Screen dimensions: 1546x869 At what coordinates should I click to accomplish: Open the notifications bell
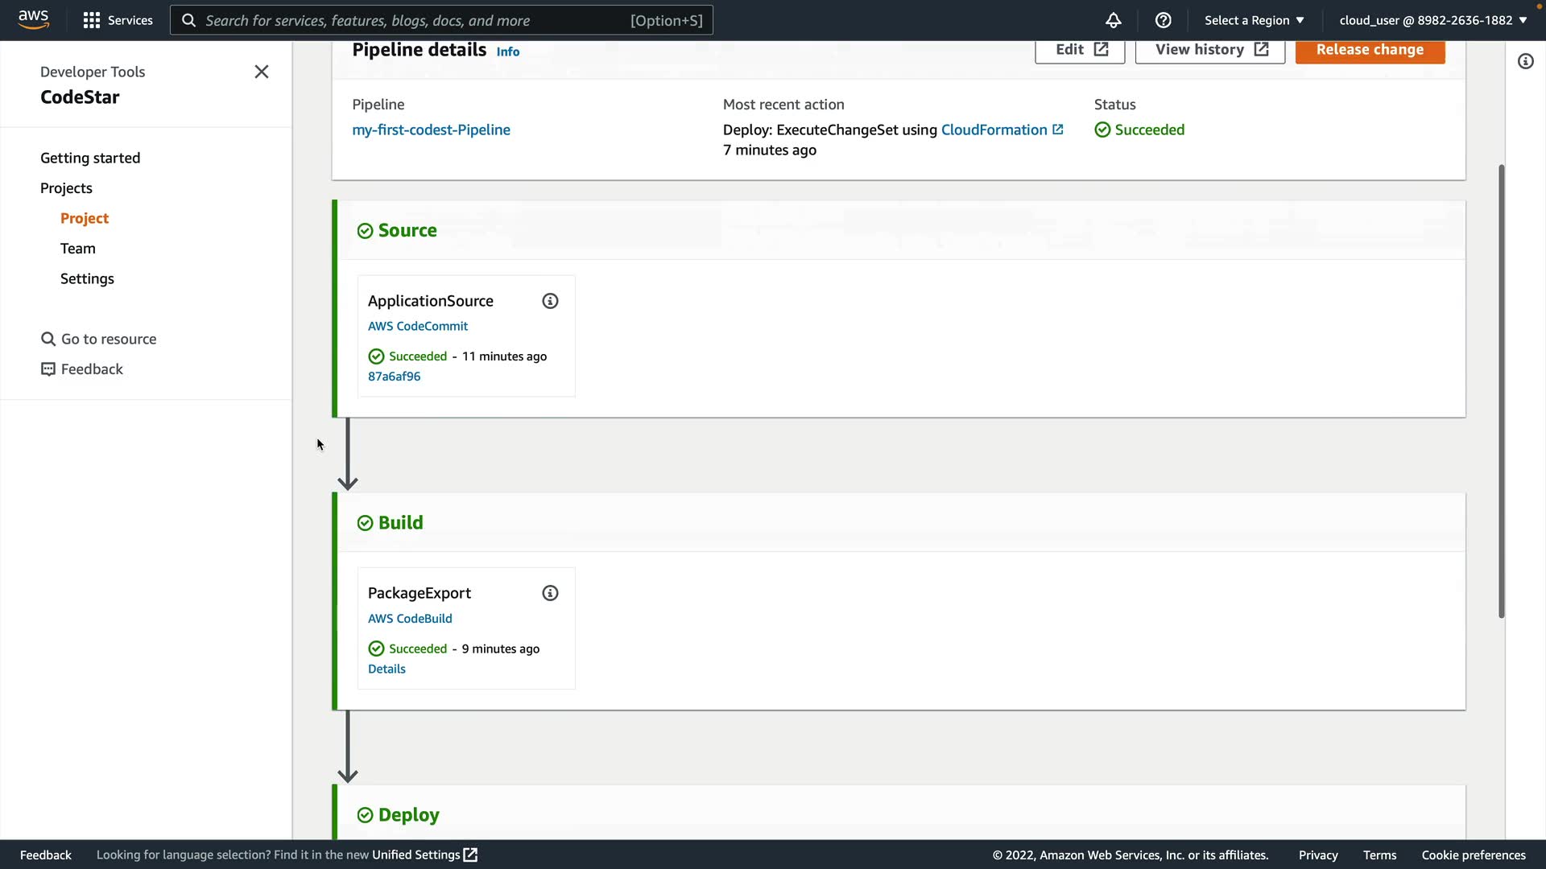(1113, 20)
